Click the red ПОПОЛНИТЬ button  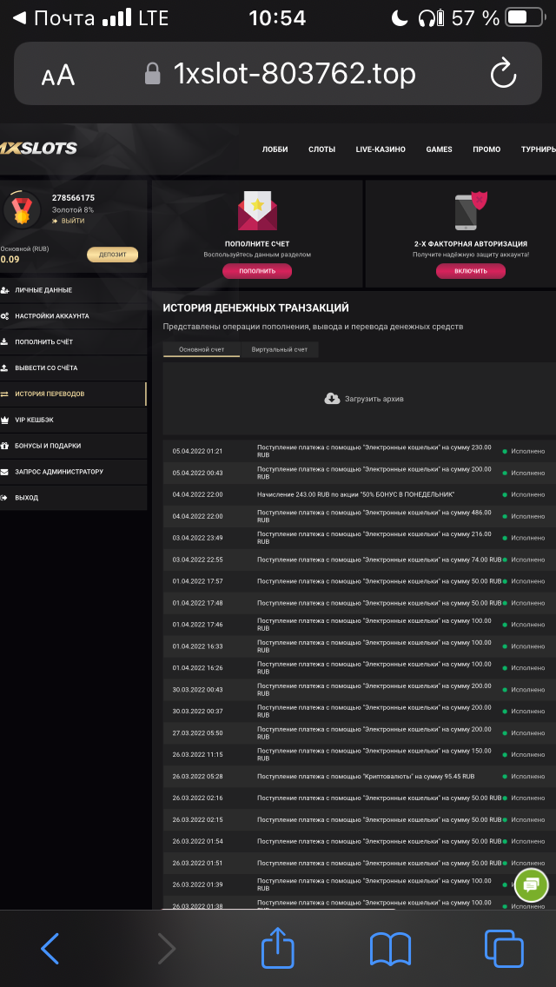coord(257,271)
